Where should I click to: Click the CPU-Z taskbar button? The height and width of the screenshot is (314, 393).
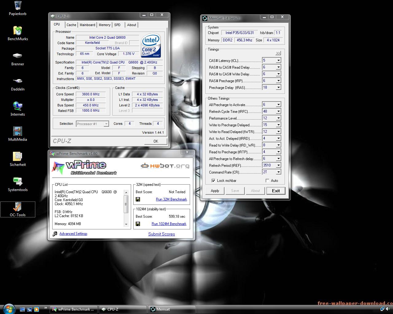pyautogui.click(x=123, y=309)
